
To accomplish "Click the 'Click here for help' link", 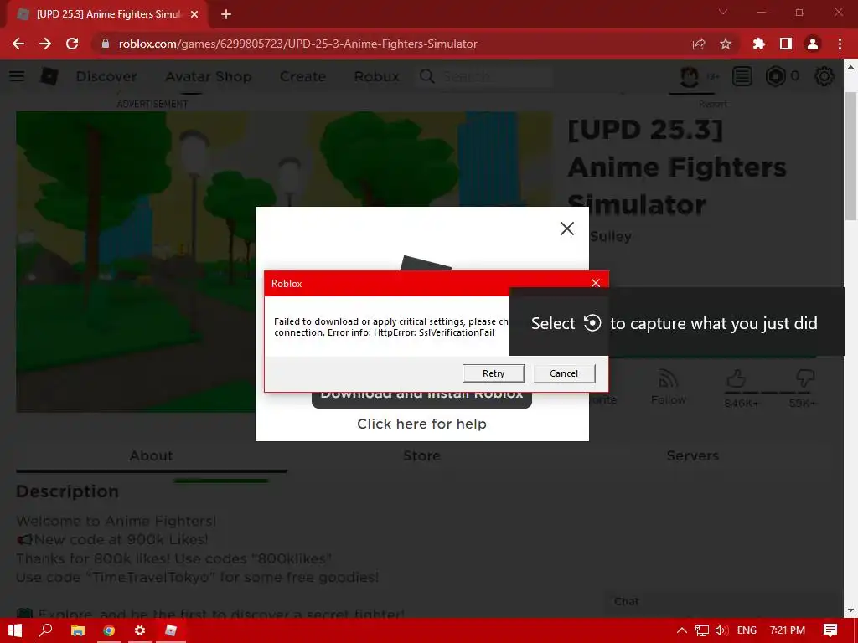I will (421, 424).
